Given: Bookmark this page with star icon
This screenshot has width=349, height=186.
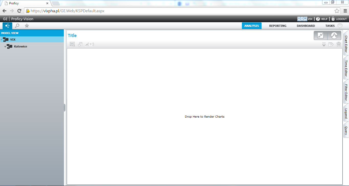Looking at the screenshot, I should pyautogui.click(x=337, y=11).
